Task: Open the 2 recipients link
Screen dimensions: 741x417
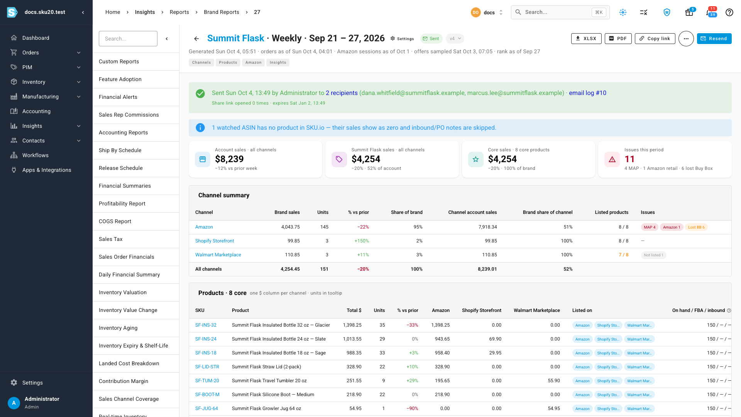Action: point(342,93)
